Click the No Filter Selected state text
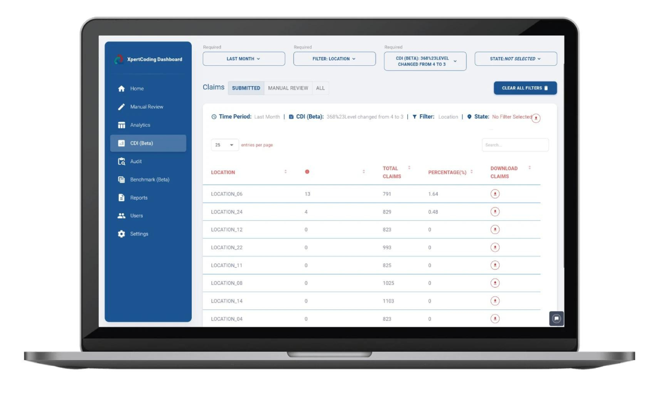Screen dimensions: 659x394 pos(512,117)
